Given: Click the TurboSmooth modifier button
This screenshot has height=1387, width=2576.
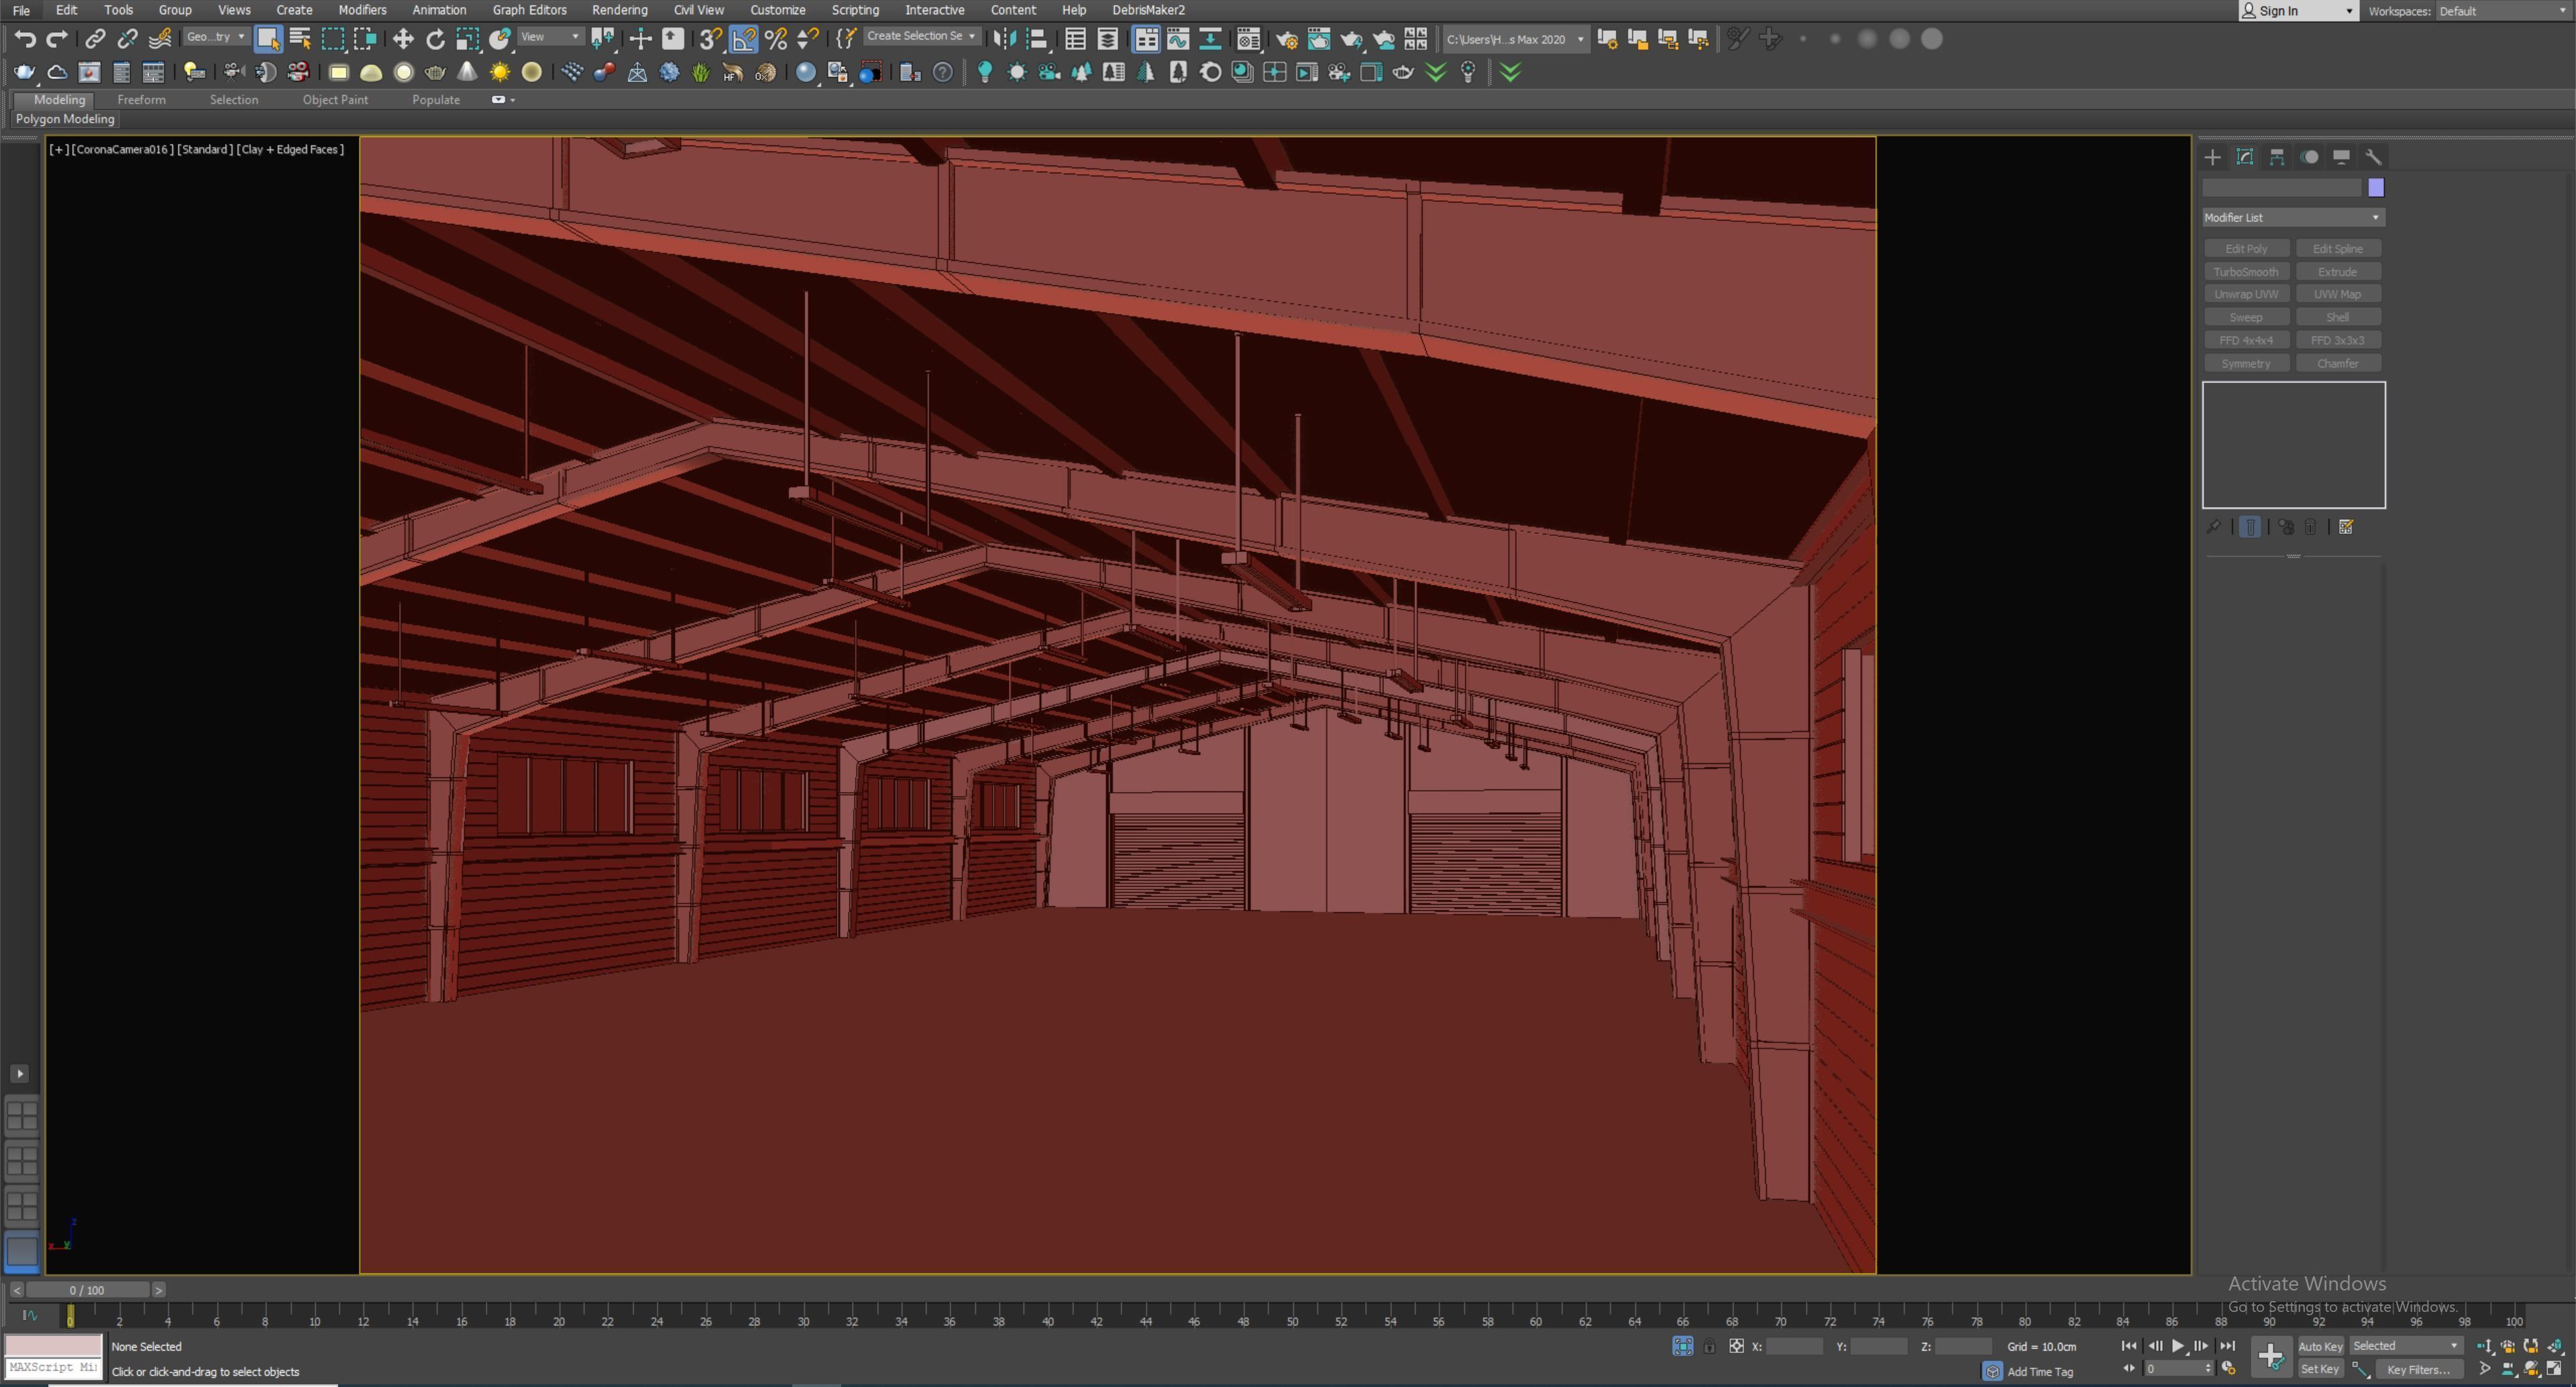Looking at the screenshot, I should click(2246, 272).
